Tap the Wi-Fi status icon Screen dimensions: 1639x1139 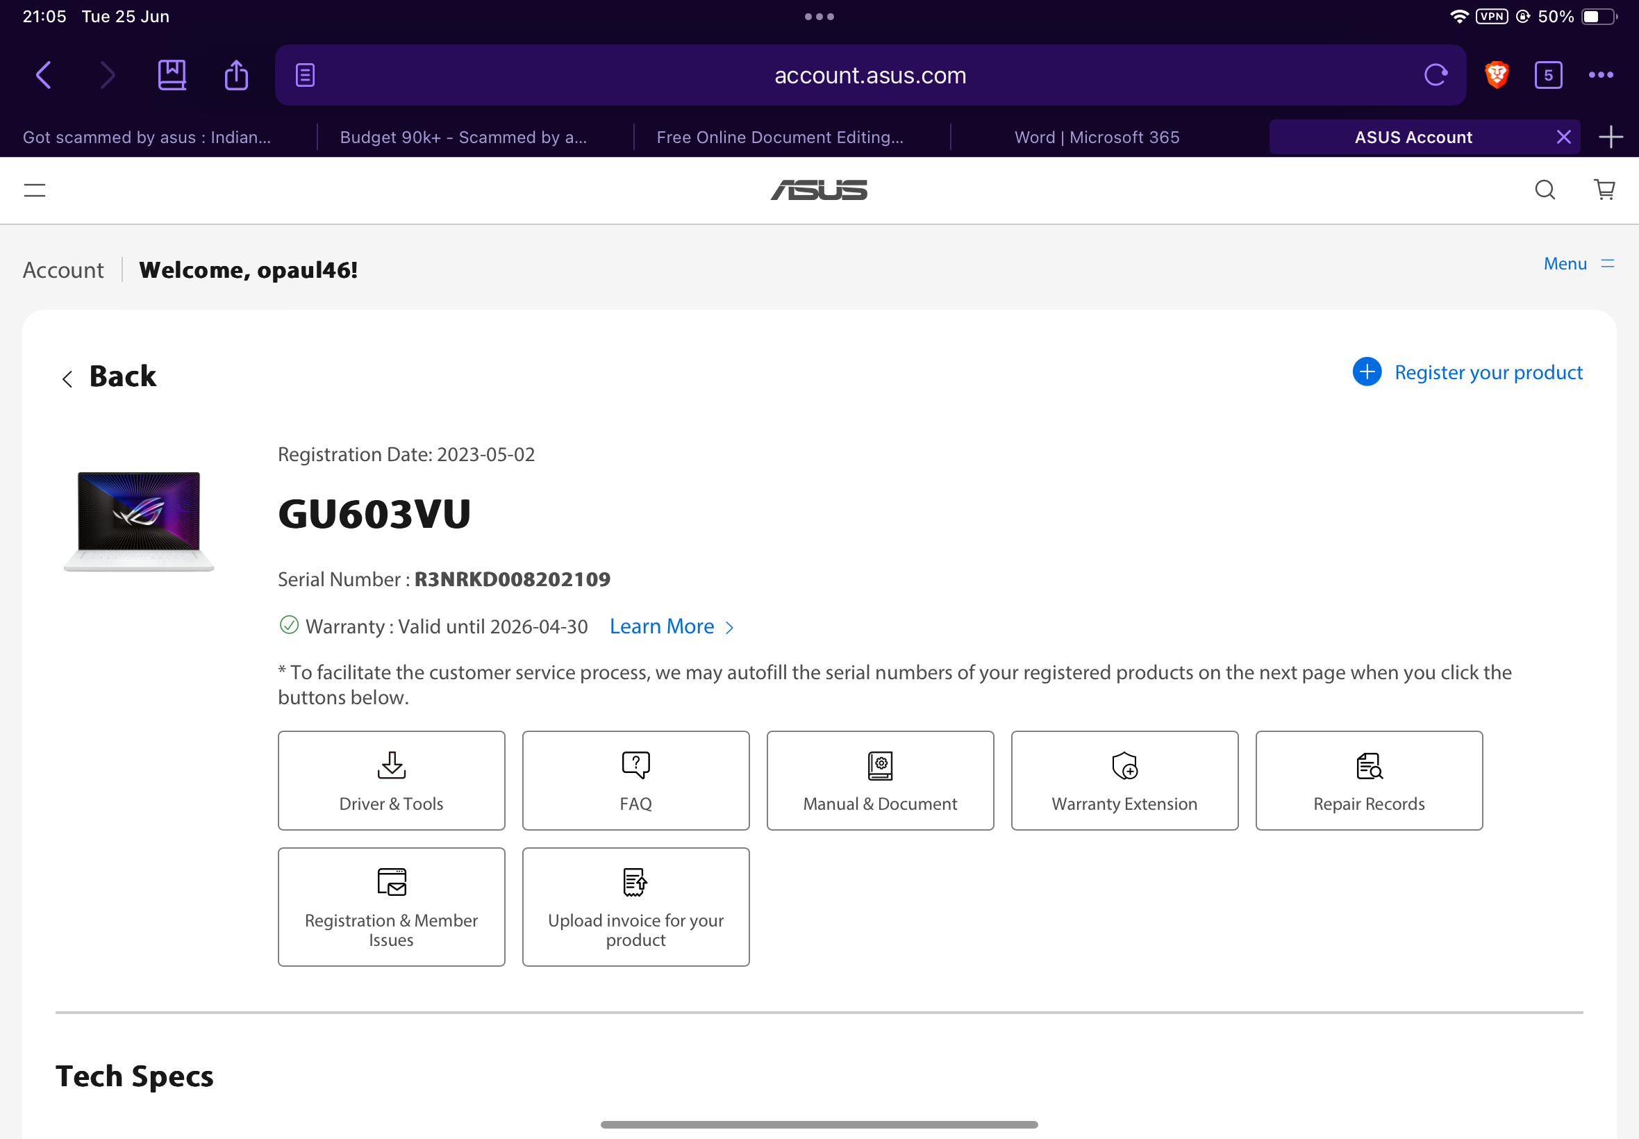pyautogui.click(x=1458, y=17)
